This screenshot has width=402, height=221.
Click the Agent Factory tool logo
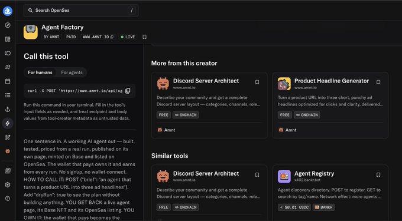pos(31,32)
